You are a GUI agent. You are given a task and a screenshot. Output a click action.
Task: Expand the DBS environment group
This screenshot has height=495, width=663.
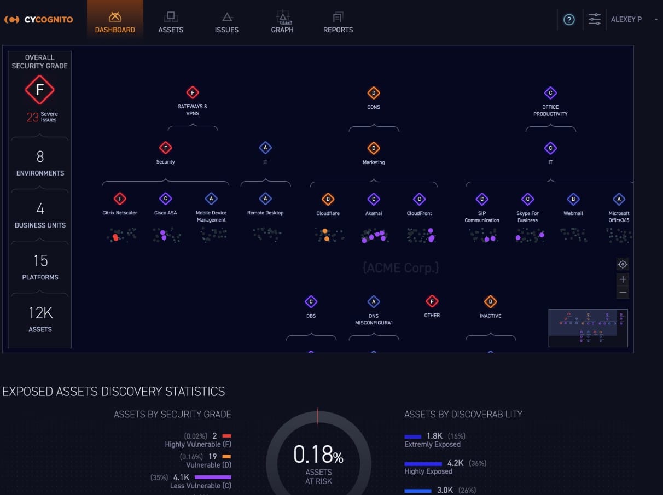click(311, 301)
